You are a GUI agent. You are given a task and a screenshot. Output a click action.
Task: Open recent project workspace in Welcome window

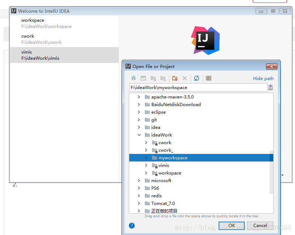click(64, 23)
